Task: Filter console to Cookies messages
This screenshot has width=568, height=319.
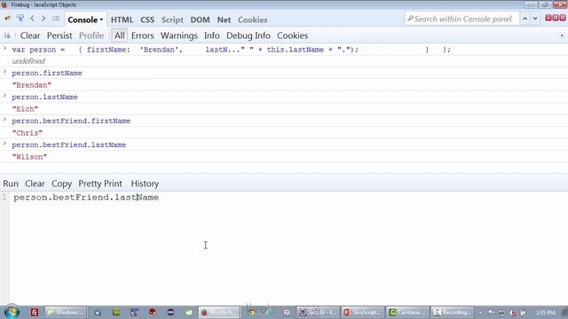Action: click(x=292, y=35)
